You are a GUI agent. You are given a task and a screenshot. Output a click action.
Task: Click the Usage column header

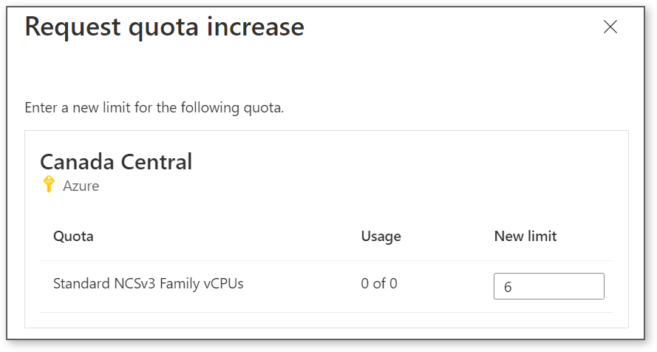381,237
